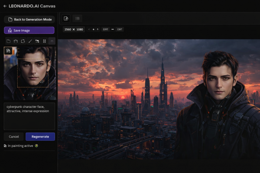
Task: Click inside the cyberpunk prompt text box
Action: pos(29,116)
